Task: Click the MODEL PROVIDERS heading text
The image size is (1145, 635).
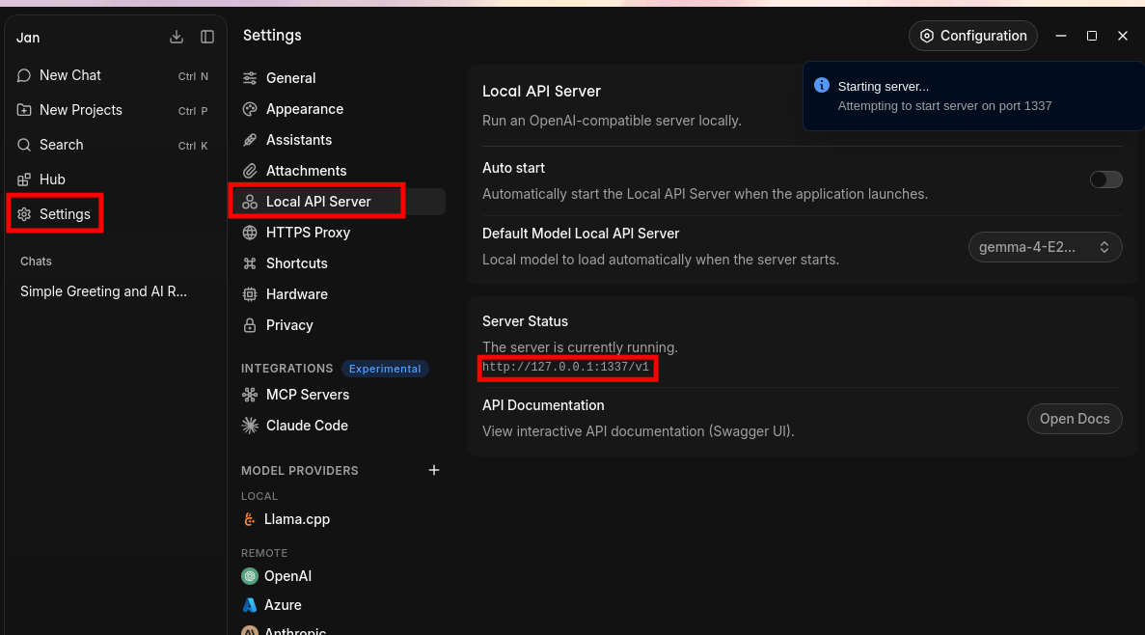Action: pyautogui.click(x=299, y=471)
